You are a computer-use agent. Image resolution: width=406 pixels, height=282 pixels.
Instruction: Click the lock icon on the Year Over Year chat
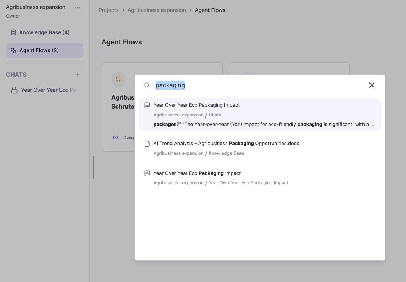pos(14,90)
